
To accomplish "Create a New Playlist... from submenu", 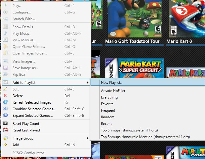I will (x=148, y=83).
